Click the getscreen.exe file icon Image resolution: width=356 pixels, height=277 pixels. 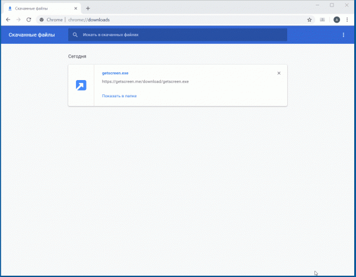(81, 85)
